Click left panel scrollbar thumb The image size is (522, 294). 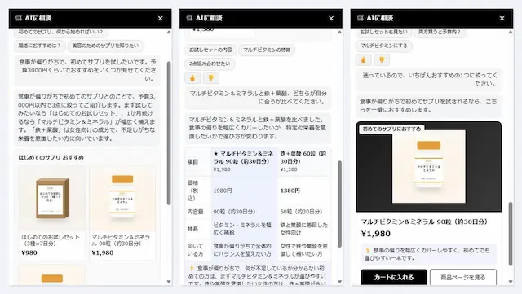pyautogui.click(x=169, y=133)
